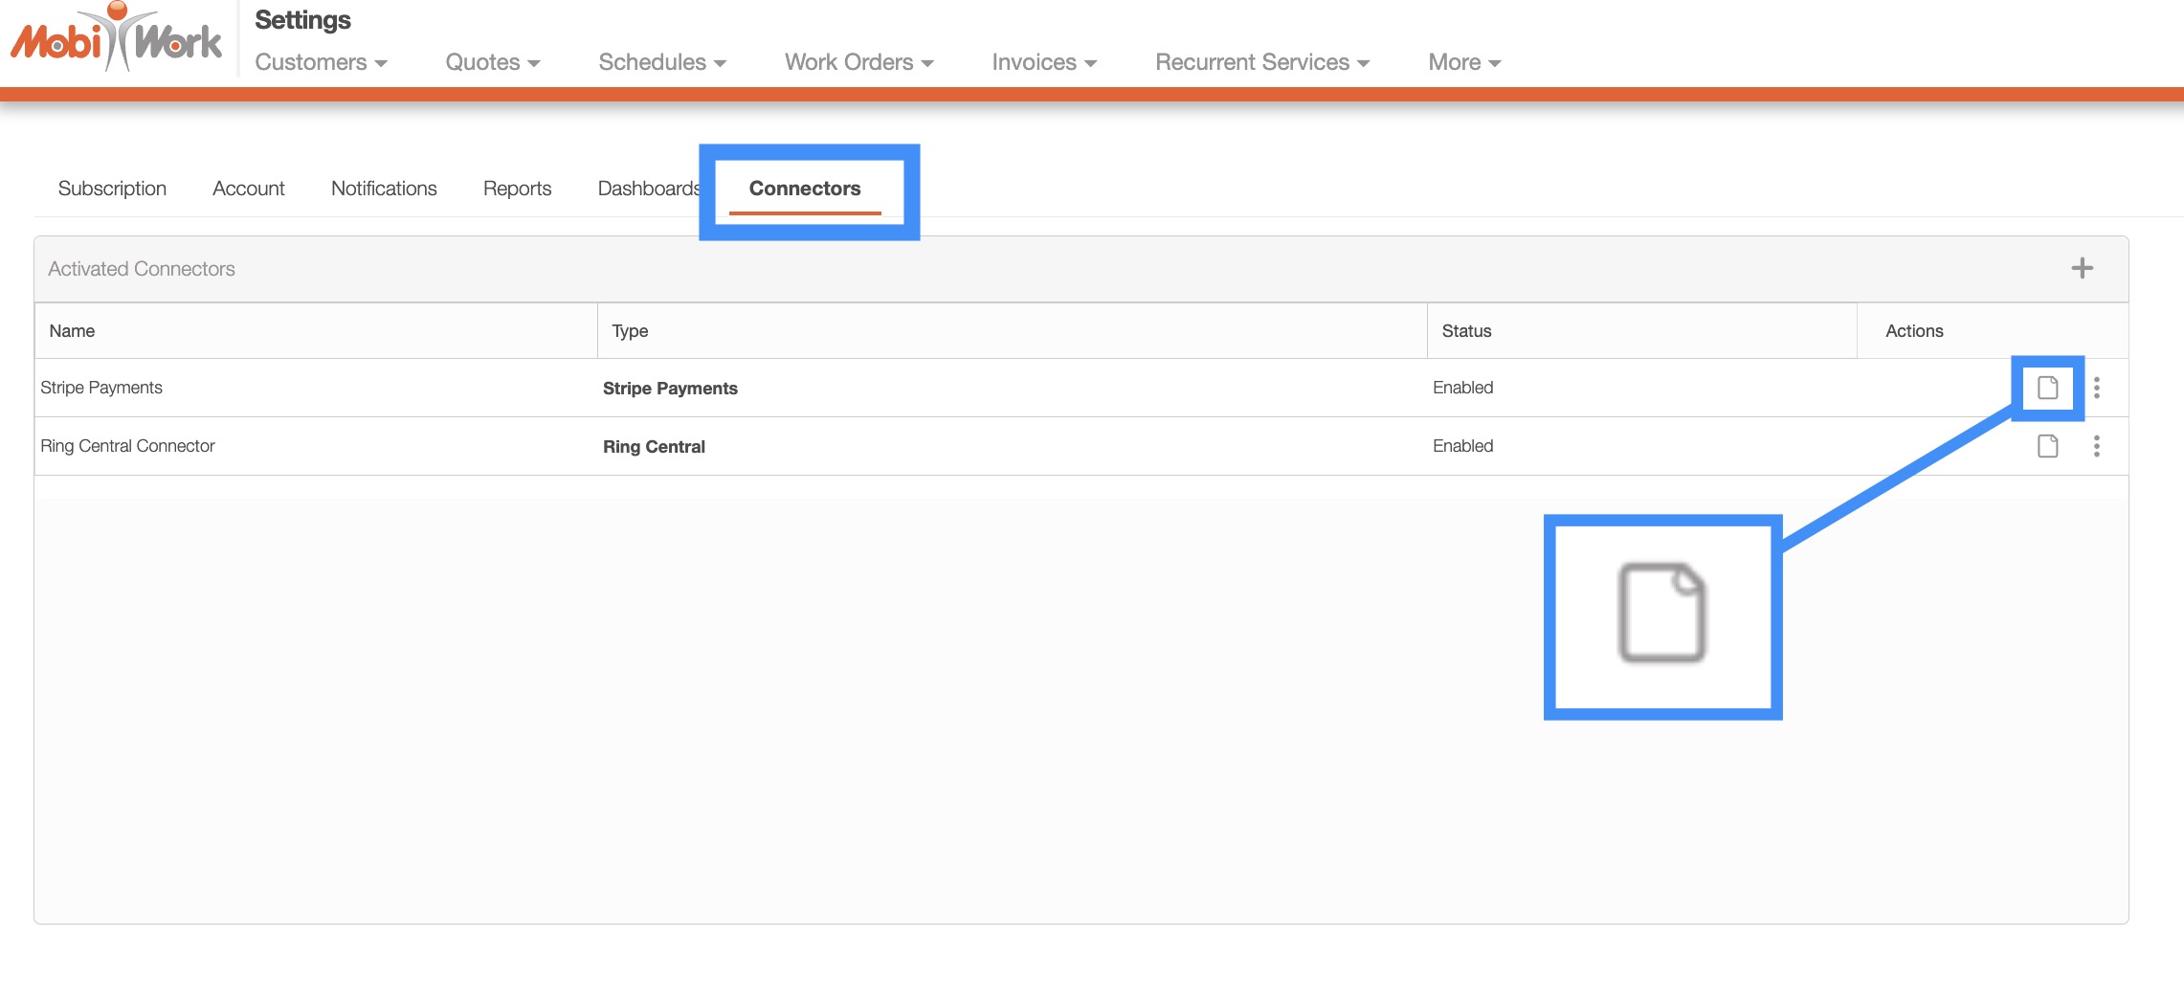The height and width of the screenshot is (982, 2184).
Task: Expand the Customers dropdown menu
Action: (x=321, y=62)
